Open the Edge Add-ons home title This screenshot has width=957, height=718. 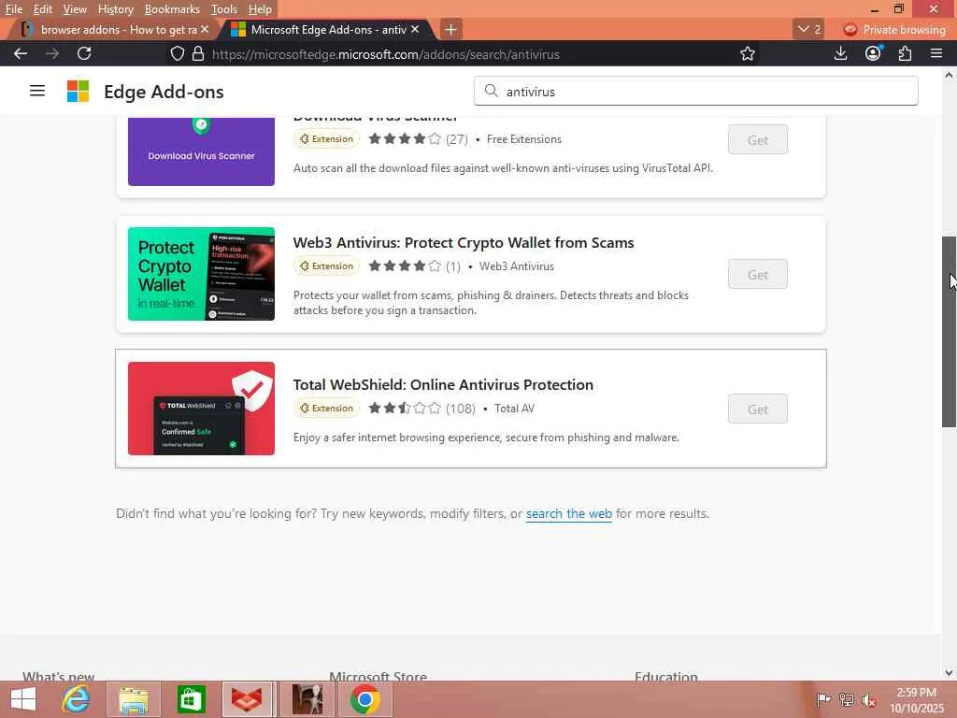(164, 92)
